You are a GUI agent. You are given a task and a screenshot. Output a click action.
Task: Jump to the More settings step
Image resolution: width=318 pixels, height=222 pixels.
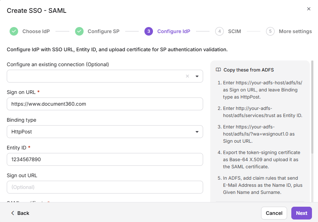295,31
